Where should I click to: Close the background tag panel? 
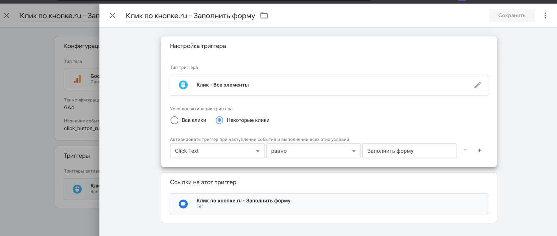click(7, 16)
